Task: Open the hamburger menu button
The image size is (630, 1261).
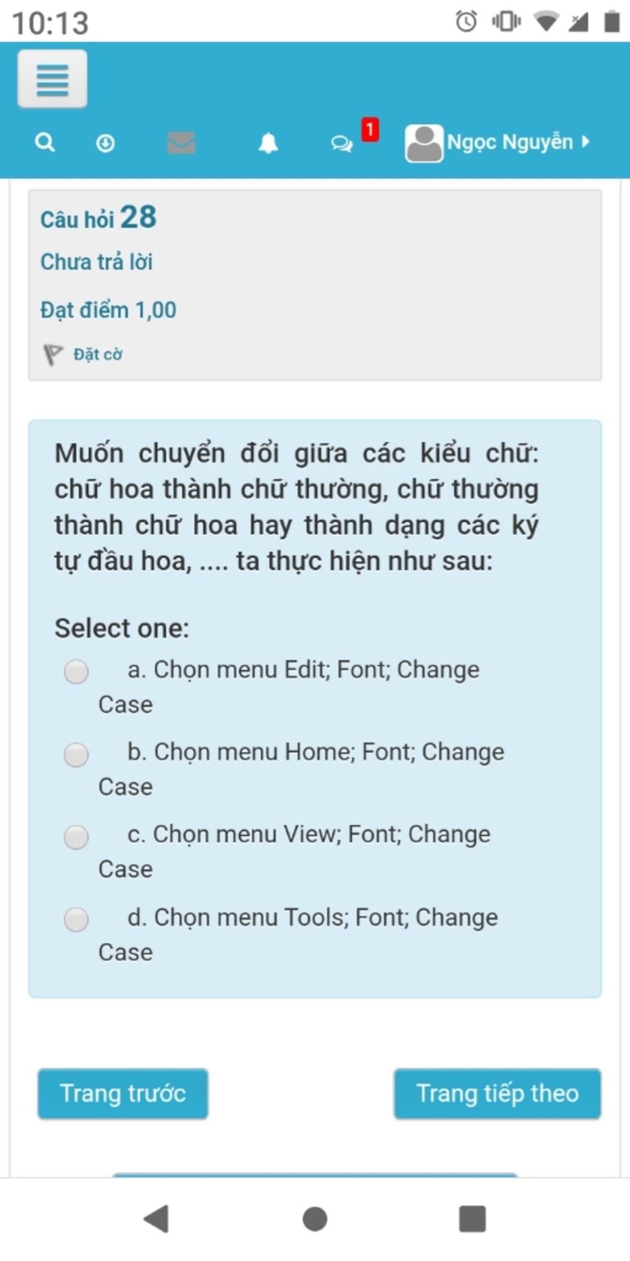Action: point(52,79)
